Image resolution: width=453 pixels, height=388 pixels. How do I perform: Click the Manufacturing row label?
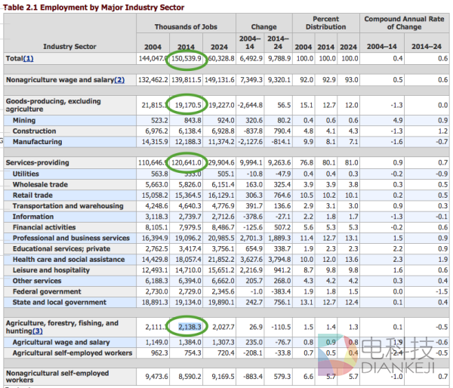(37, 141)
